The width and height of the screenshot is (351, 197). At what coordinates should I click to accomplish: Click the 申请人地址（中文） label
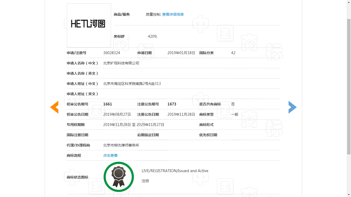82,84
